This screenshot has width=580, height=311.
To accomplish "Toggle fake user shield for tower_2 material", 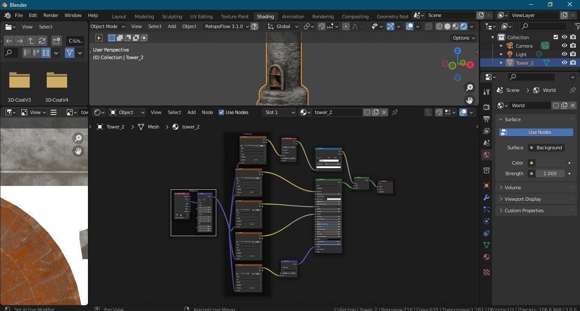I will click(368, 112).
